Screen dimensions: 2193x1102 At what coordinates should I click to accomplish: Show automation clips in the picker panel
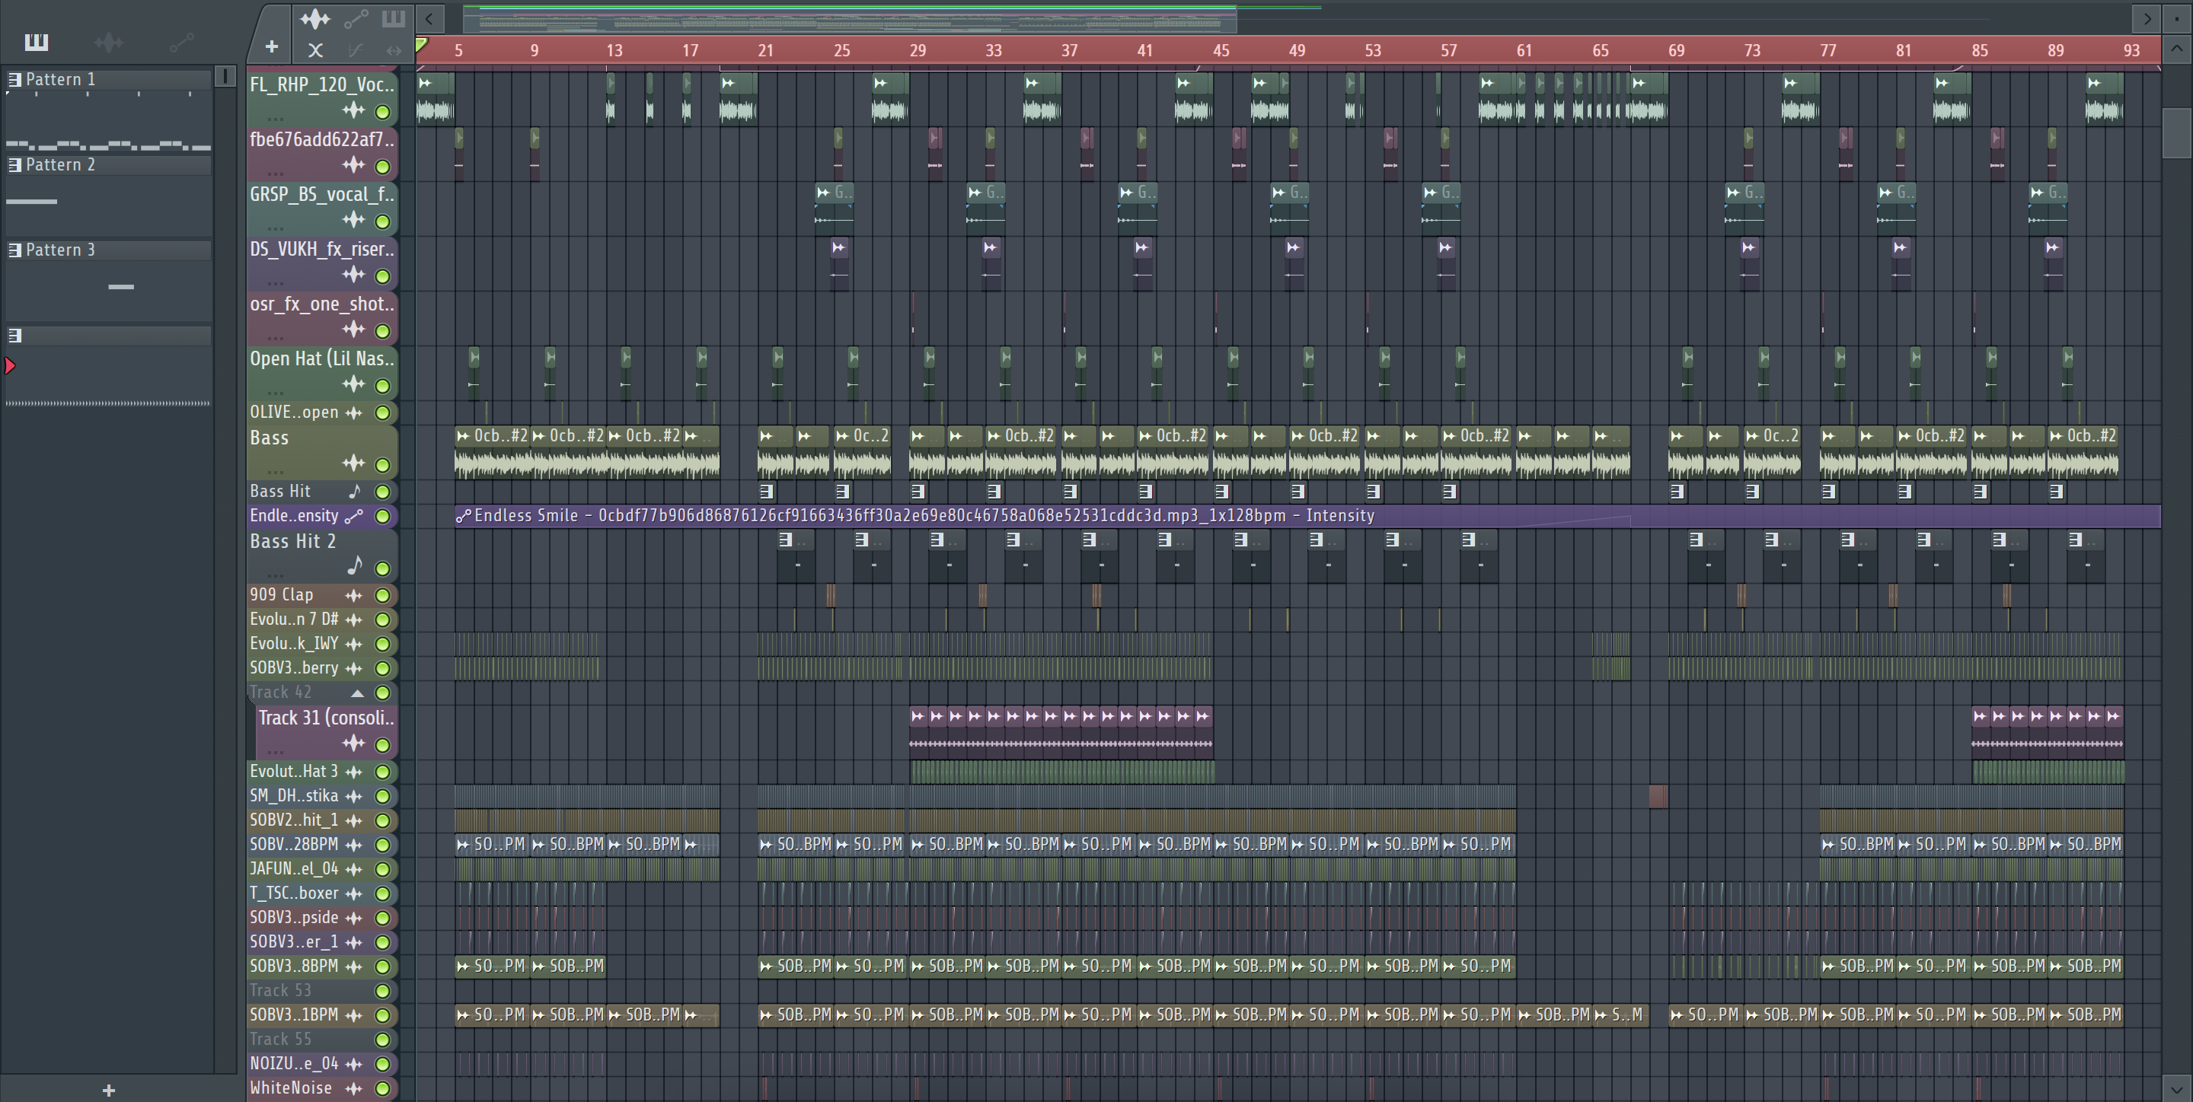point(181,42)
